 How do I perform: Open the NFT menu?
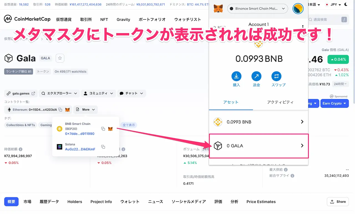pyautogui.click(x=104, y=19)
